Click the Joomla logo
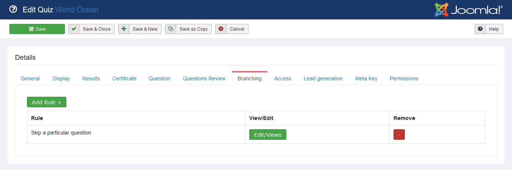The width and height of the screenshot is (512, 170). point(468,10)
